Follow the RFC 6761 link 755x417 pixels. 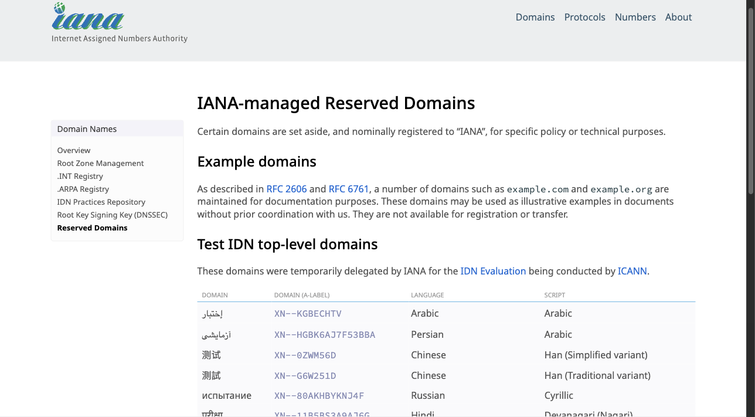click(x=349, y=189)
